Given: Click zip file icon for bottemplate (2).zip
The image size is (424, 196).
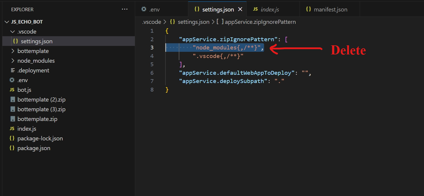Looking at the screenshot, I should coord(12,99).
